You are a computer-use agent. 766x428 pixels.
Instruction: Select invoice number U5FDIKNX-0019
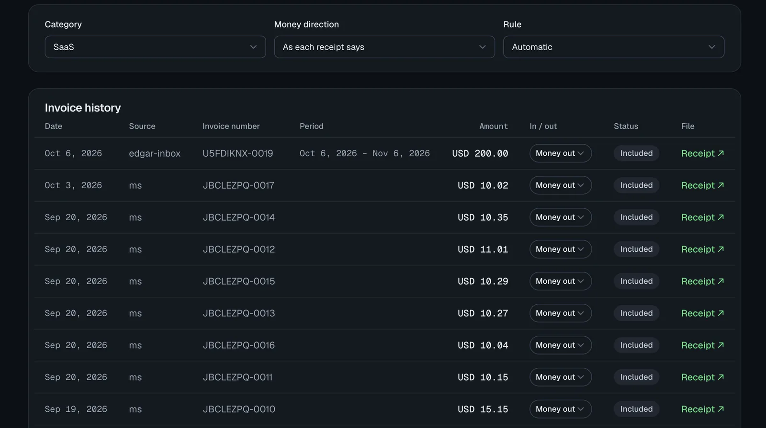(x=238, y=153)
